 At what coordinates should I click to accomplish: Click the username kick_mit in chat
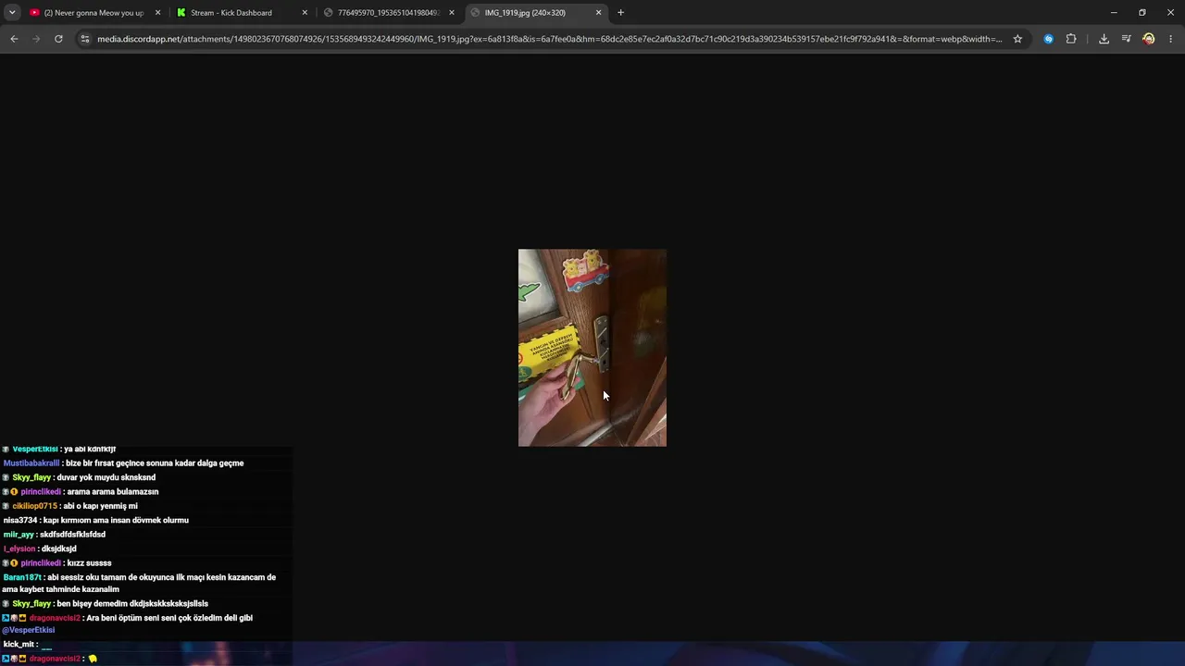19,644
